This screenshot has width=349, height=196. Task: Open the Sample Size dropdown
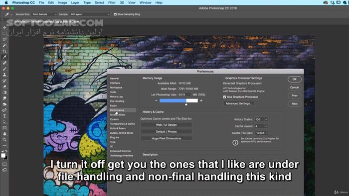tap(44, 14)
